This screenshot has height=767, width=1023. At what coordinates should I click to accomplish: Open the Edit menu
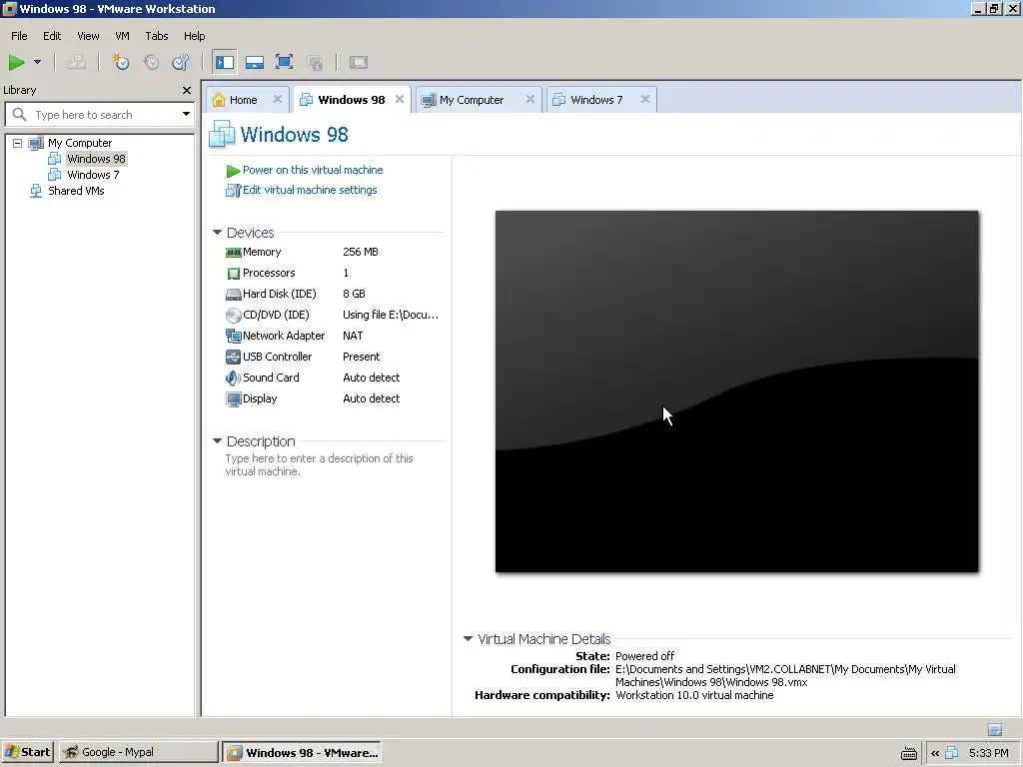[52, 36]
